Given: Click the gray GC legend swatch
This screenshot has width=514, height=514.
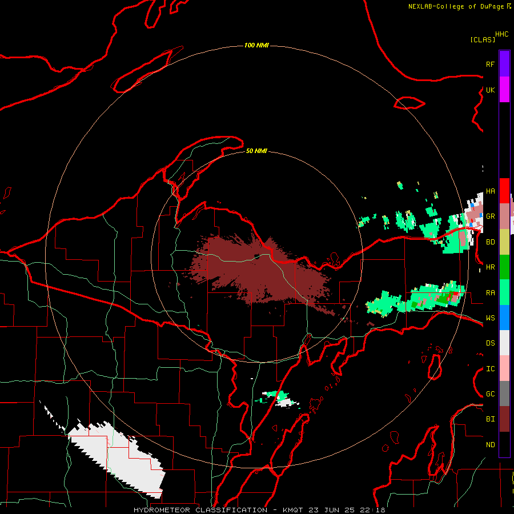Looking at the screenshot, I should point(504,393).
